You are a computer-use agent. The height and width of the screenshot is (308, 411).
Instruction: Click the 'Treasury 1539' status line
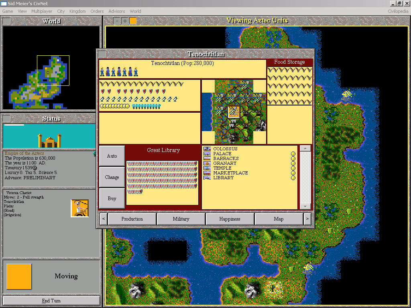tap(21, 168)
